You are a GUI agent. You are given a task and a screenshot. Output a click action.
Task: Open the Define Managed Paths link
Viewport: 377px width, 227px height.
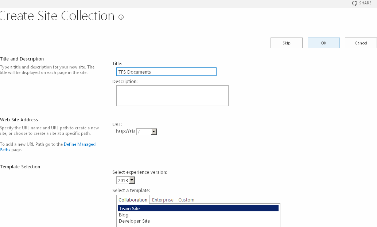click(79, 144)
